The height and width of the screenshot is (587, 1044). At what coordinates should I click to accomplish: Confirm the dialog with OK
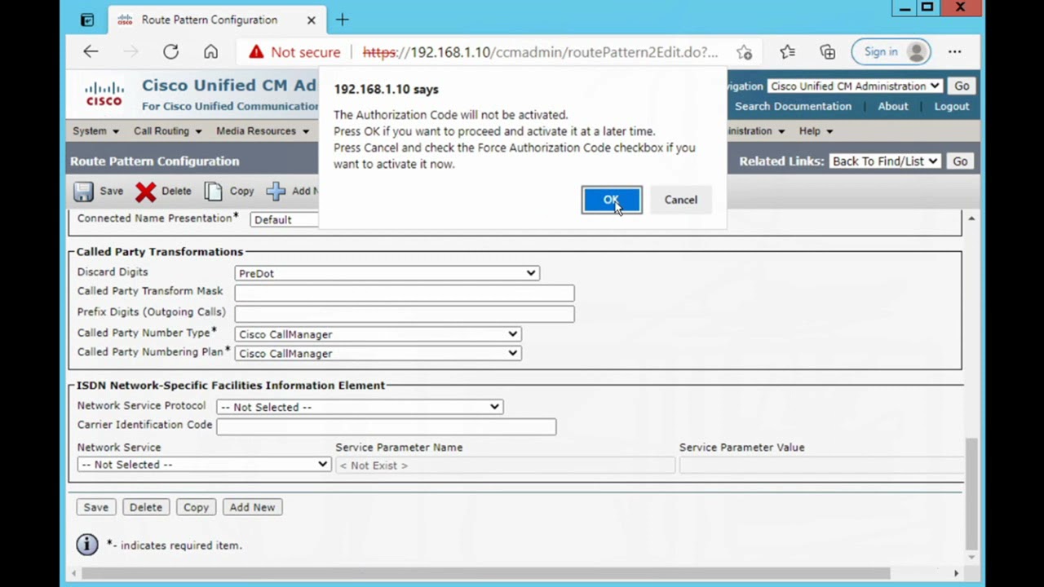point(612,200)
